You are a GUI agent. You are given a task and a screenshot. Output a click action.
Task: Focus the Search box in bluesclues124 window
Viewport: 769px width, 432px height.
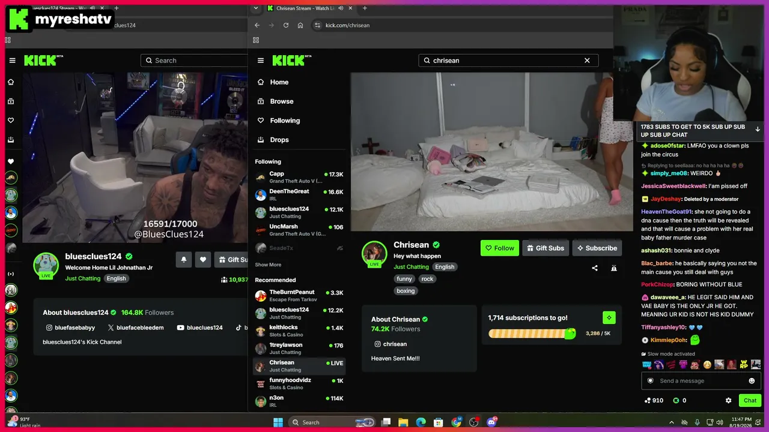pyautogui.click(x=193, y=61)
